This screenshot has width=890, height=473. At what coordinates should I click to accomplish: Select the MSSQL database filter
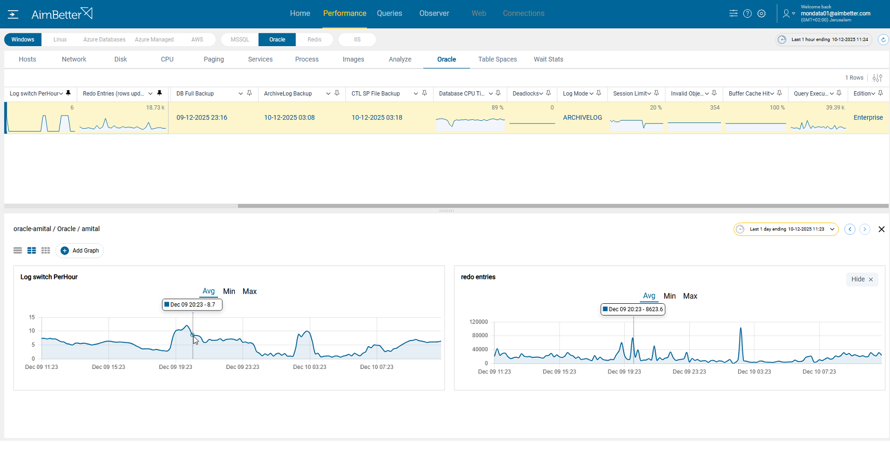[240, 40]
